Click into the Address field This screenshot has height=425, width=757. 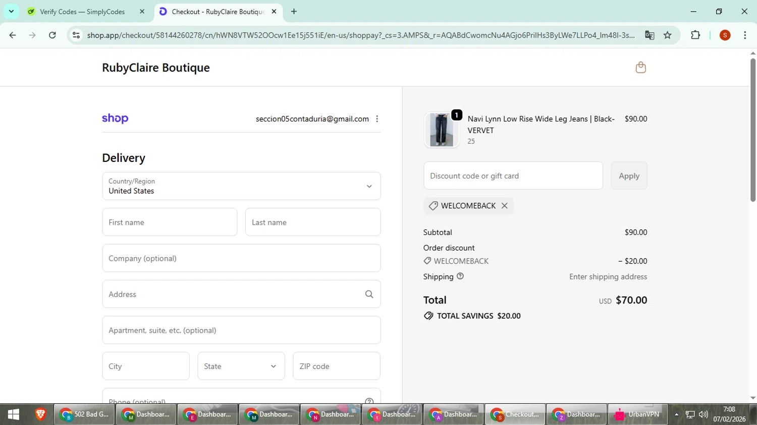coord(241,294)
